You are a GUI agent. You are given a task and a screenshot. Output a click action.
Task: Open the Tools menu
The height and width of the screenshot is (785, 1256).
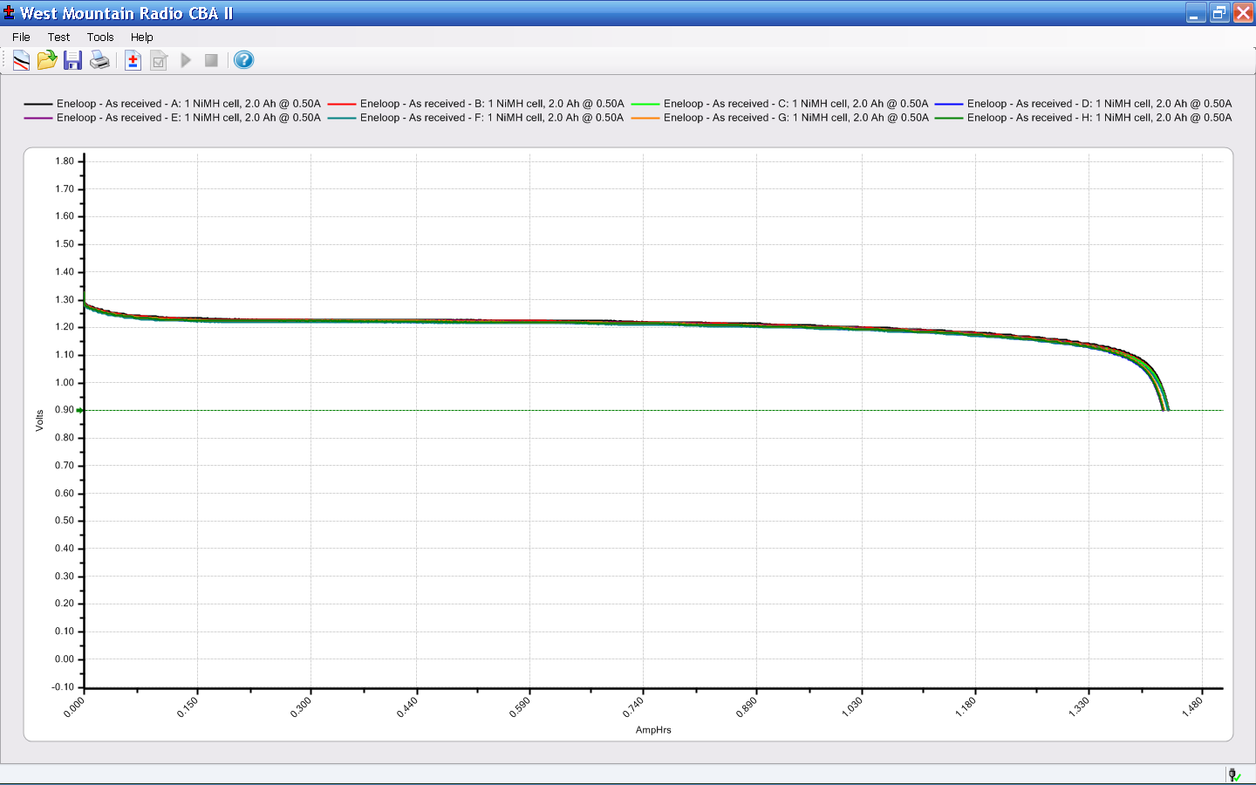coord(100,37)
